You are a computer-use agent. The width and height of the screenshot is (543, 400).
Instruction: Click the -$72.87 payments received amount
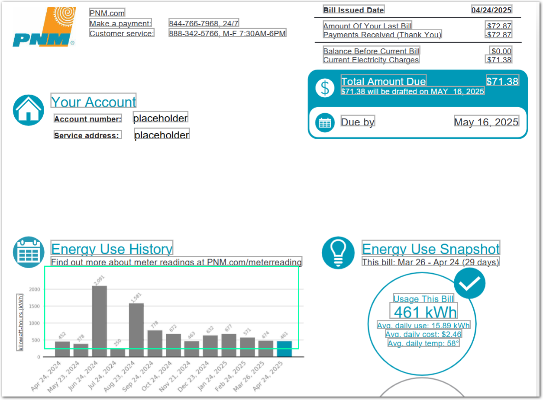pos(498,35)
